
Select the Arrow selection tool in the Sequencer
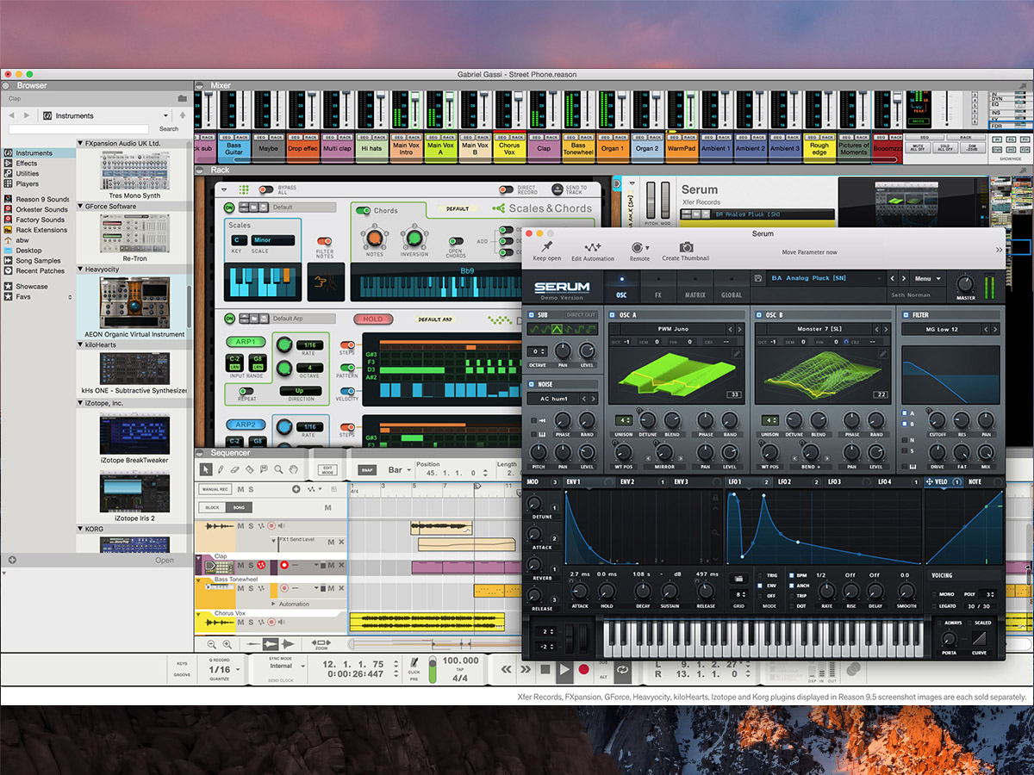pos(206,469)
